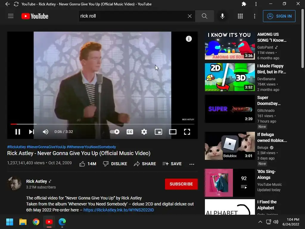The width and height of the screenshot is (305, 229).
Task: Open more actions ellipsis below video
Action: 192,164
